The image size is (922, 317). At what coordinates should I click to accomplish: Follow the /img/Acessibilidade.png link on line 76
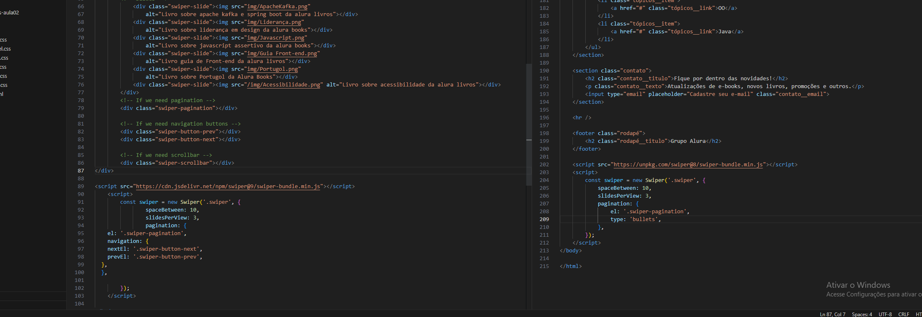click(284, 85)
